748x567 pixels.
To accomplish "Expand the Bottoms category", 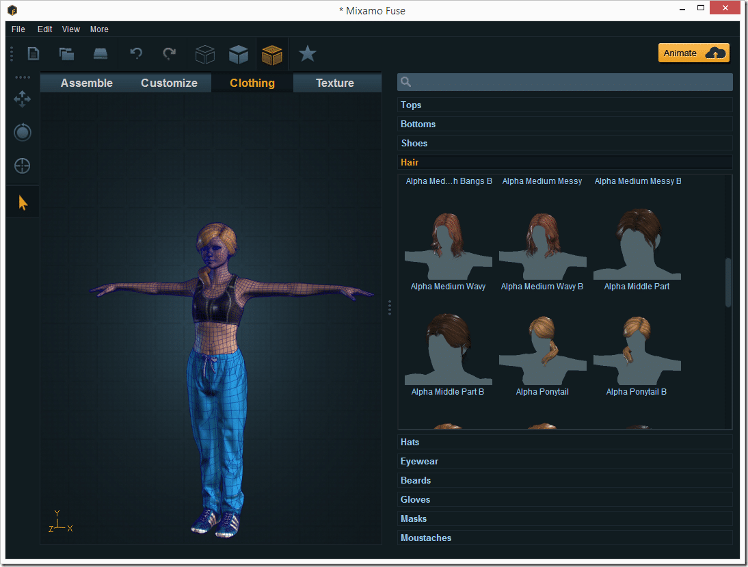I will tap(565, 124).
